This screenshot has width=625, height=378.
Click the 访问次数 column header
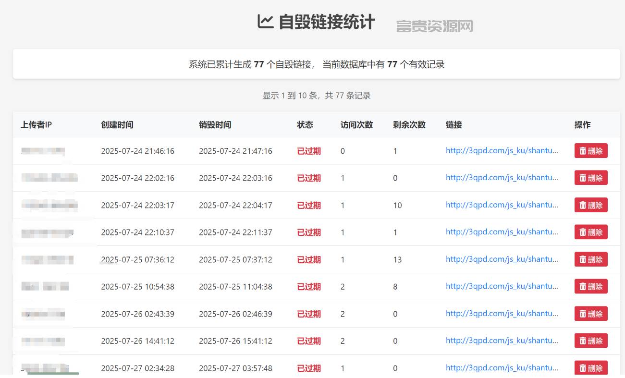[x=357, y=124]
